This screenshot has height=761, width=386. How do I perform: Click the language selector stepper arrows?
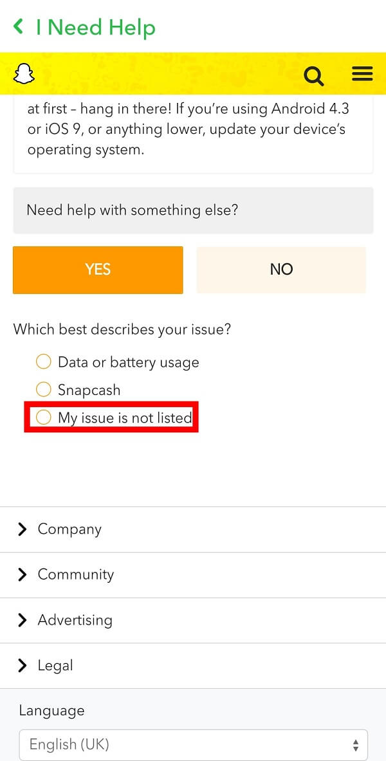pos(356,744)
